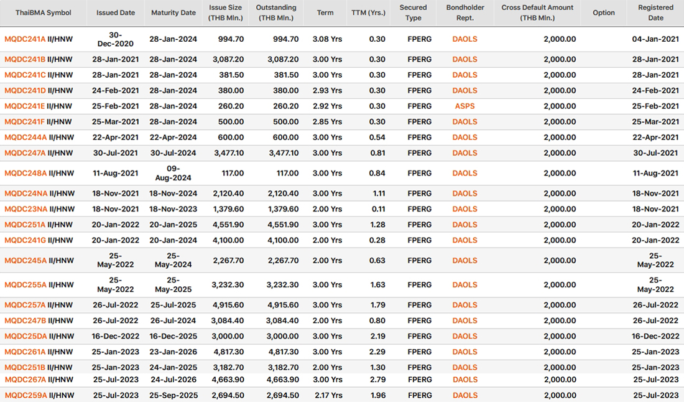This screenshot has height=402, width=684.
Task: Open the MQDC244A bond symbol link
Action: click(25, 138)
